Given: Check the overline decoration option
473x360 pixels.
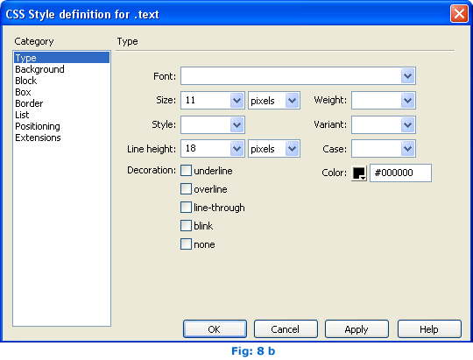Looking at the screenshot, I should tap(186, 189).
